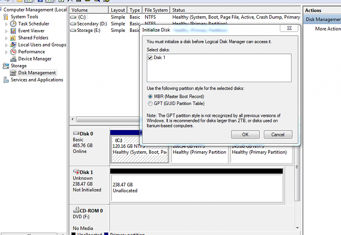Cancel the Initialize Disk dialog

pos(278,135)
